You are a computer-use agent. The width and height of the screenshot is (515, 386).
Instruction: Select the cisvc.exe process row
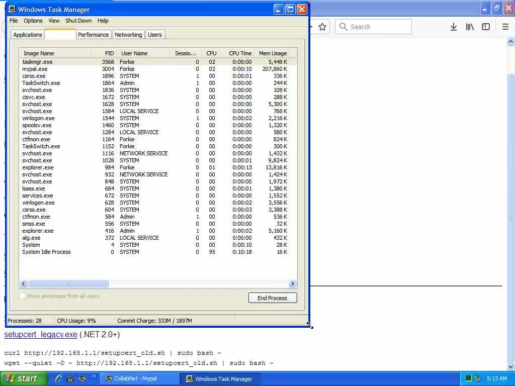click(x=157, y=97)
